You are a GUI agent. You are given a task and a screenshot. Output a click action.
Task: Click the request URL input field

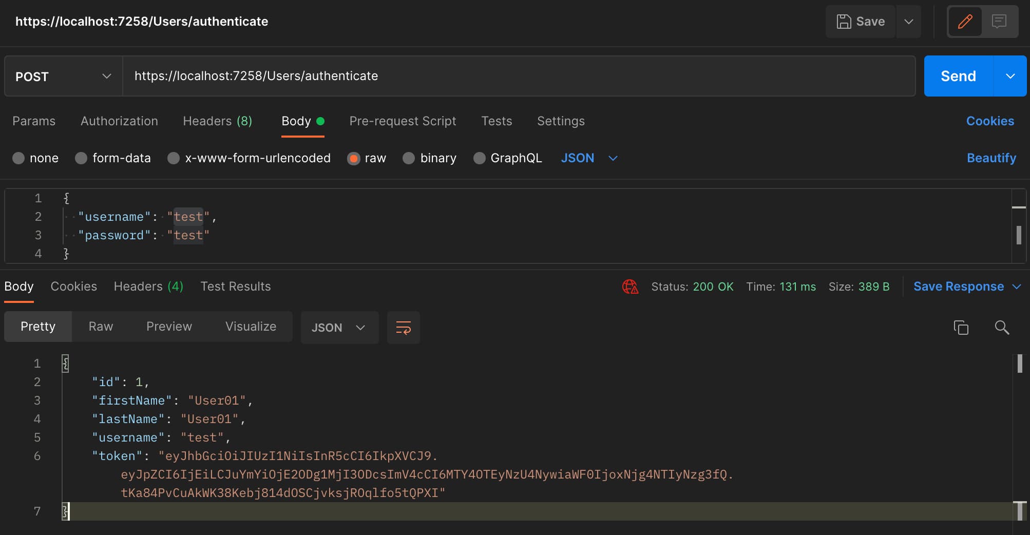click(x=519, y=76)
